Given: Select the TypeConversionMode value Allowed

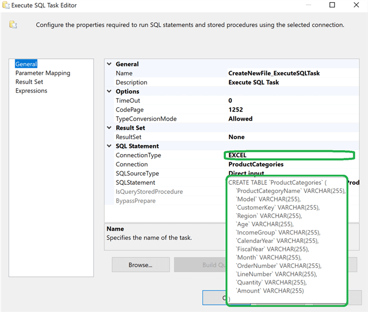Looking at the screenshot, I should click(x=240, y=119).
